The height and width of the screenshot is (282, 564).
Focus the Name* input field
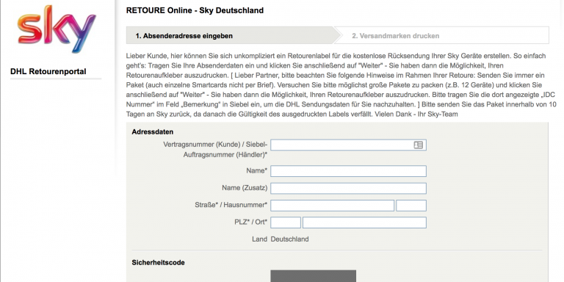click(x=348, y=171)
